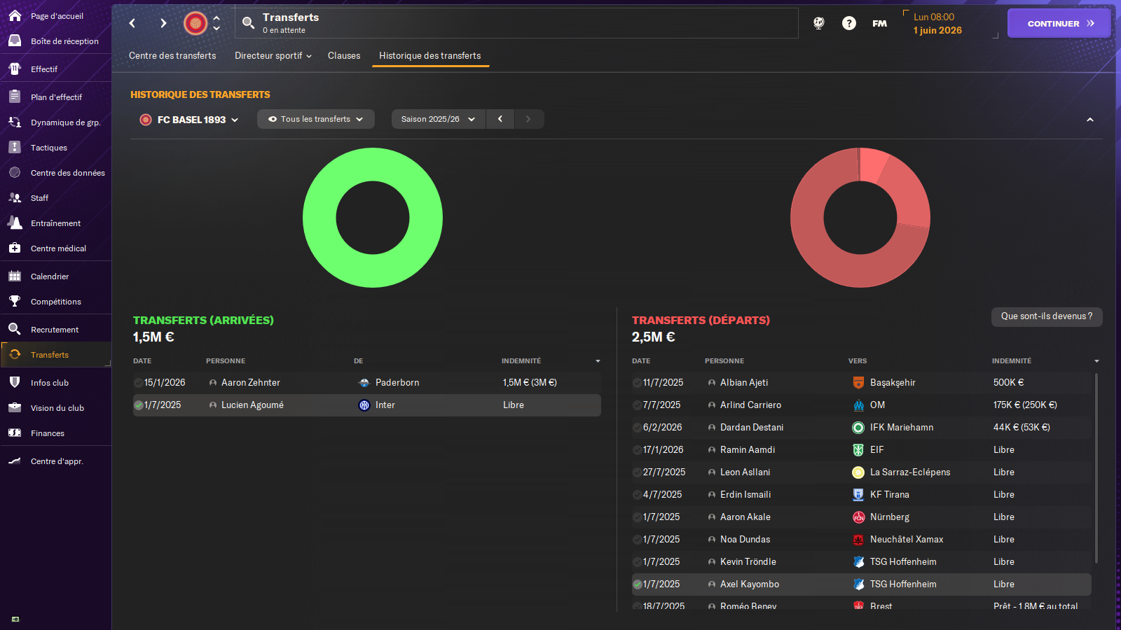Open Centre d'appr. icon
Screen dimensions: 1121x630
(15, 461)
